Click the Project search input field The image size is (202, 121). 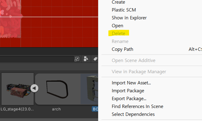36,59
